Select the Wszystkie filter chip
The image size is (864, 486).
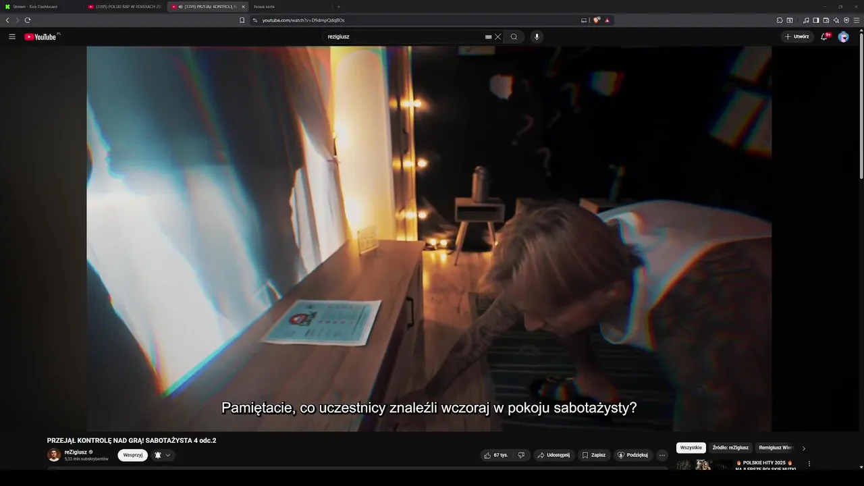point(691,448)
